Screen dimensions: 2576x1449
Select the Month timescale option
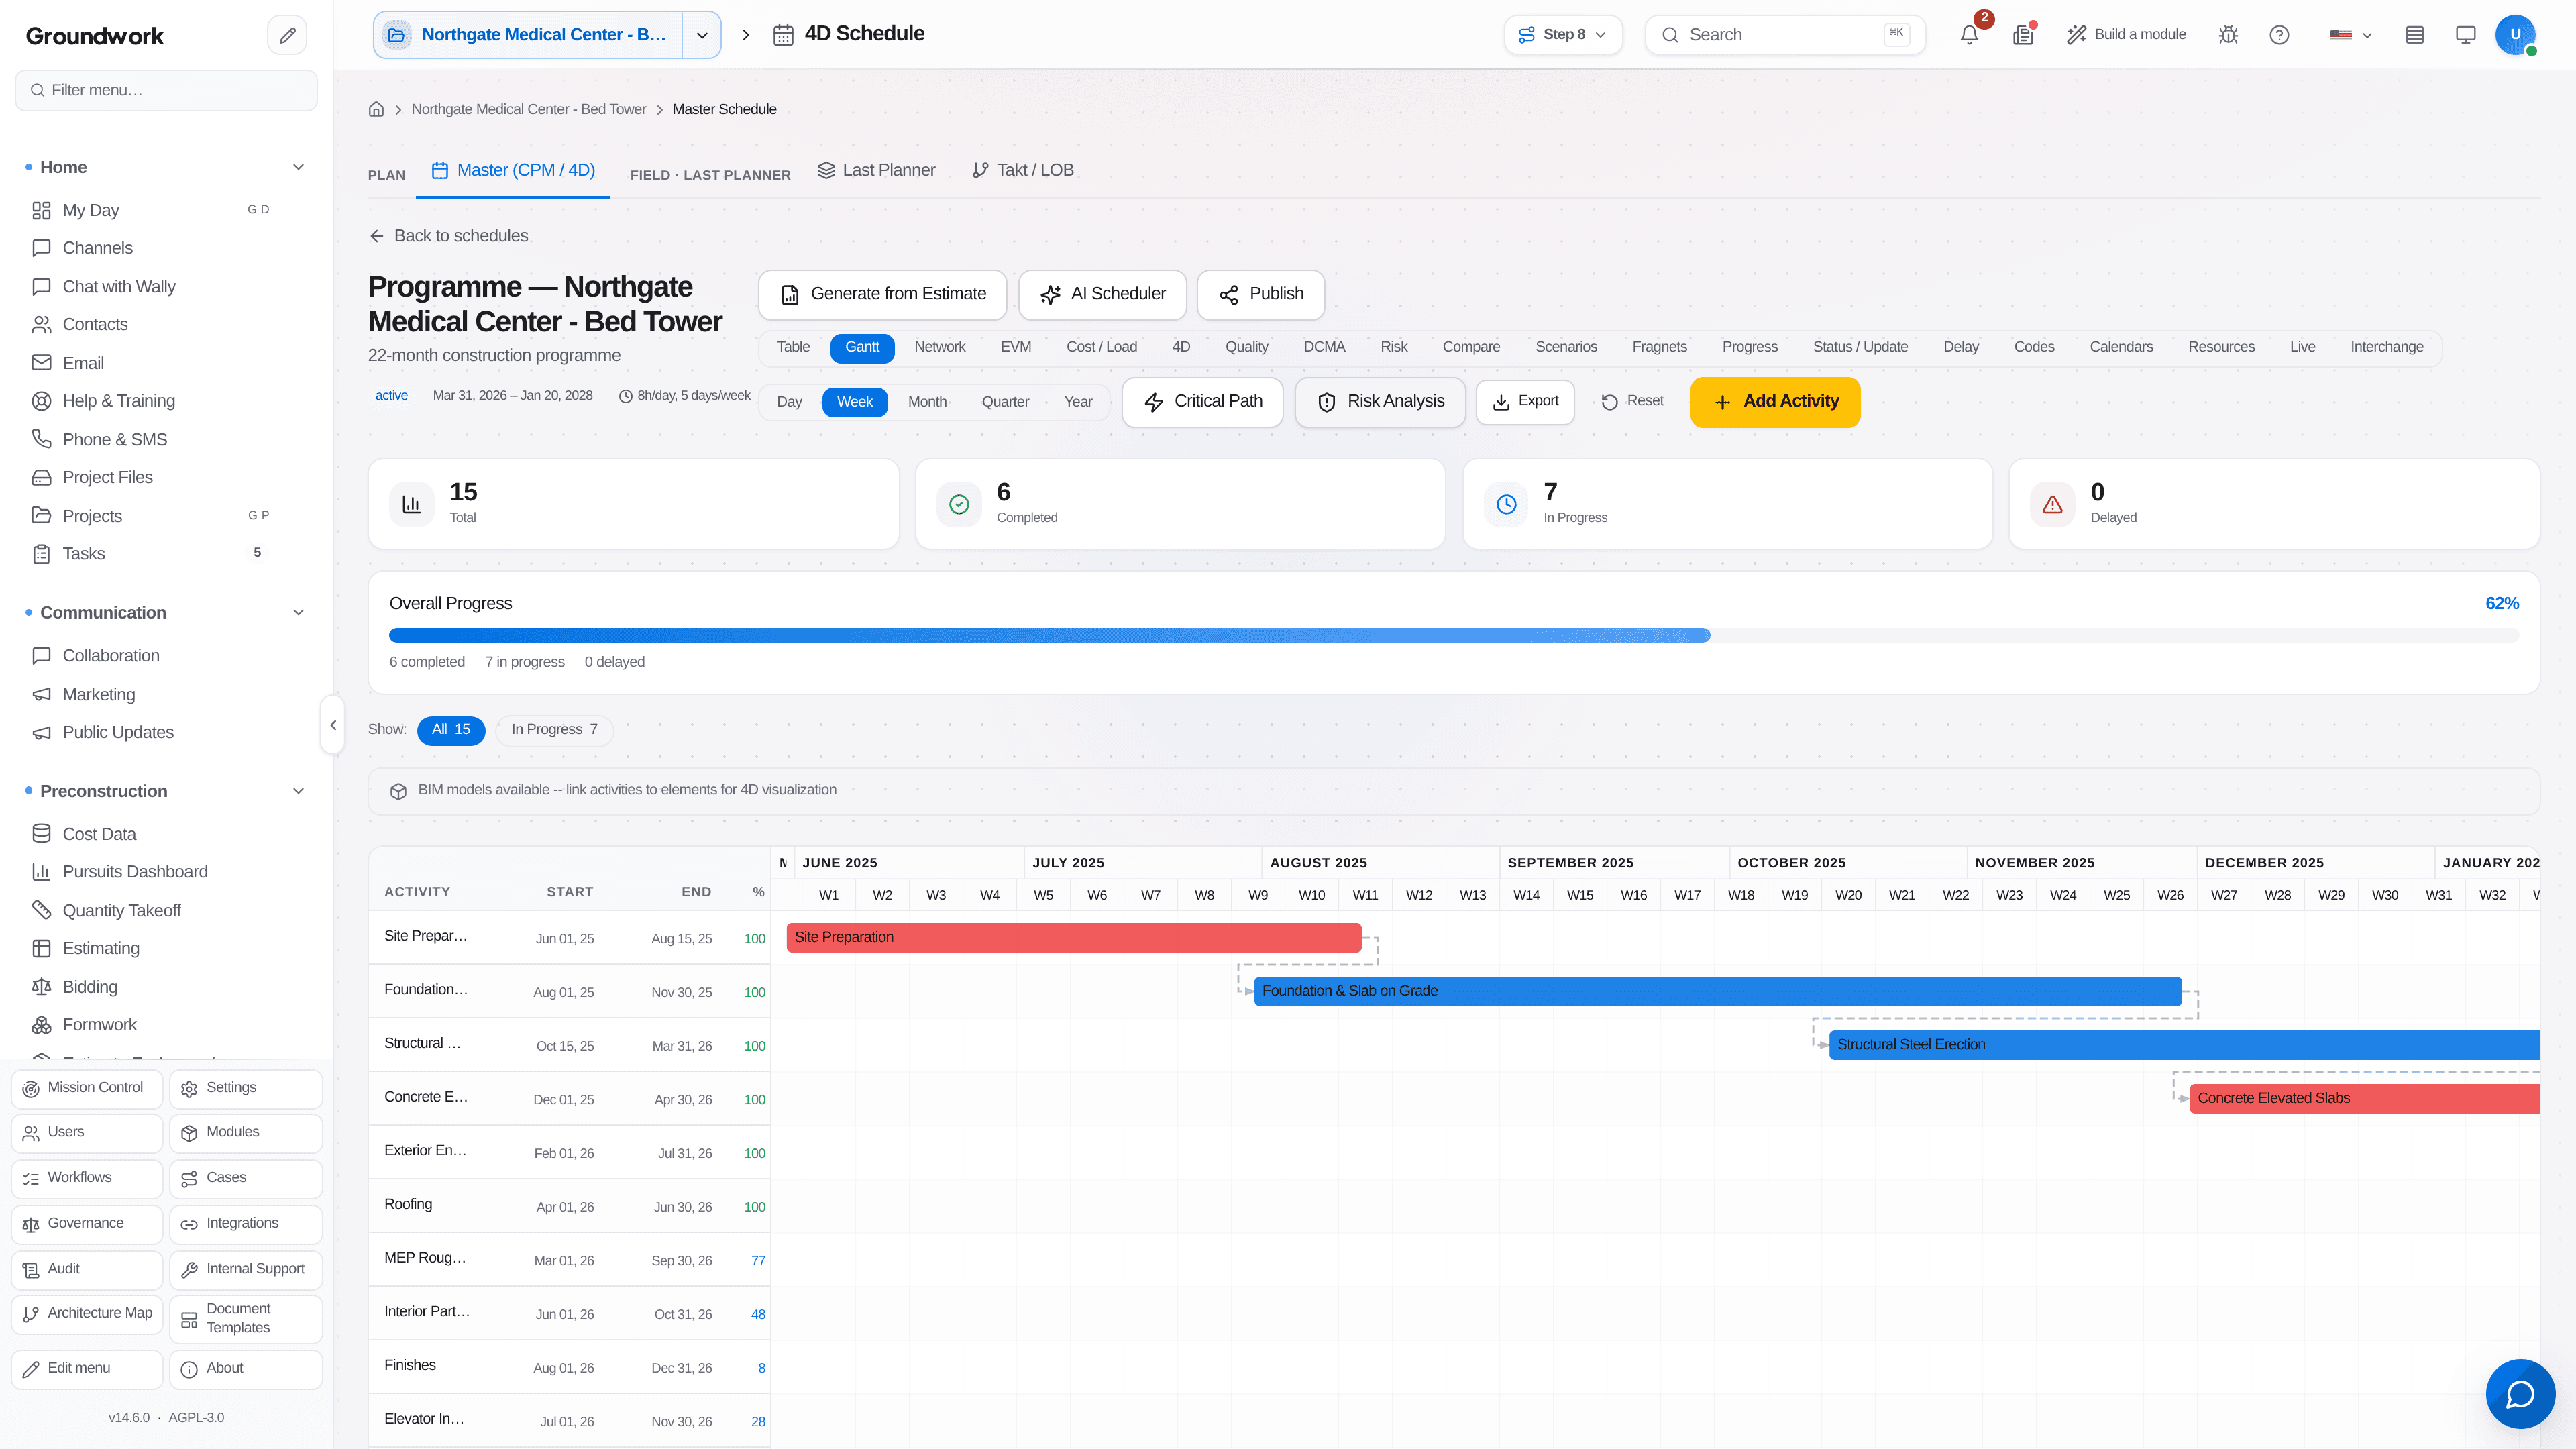(x=927, y=402)
